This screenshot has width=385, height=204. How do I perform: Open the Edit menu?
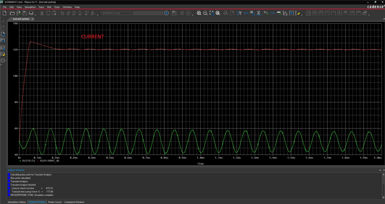[11, 7]
